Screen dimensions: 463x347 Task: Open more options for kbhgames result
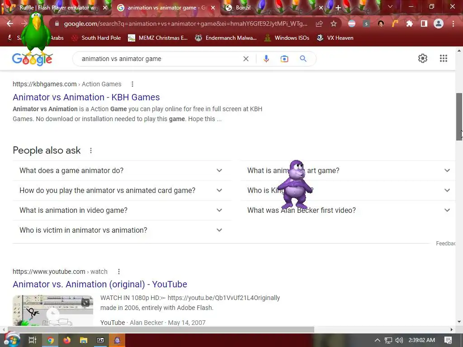click(x=132, y=84)
